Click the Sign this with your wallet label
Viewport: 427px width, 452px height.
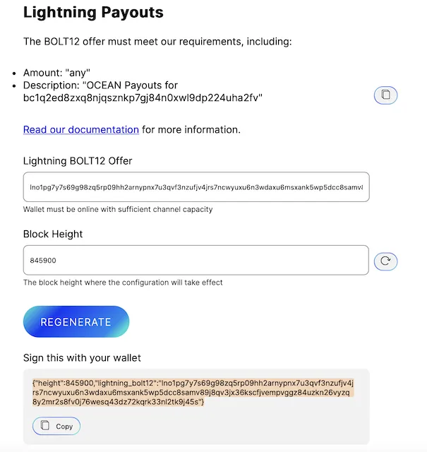(82, 358)
